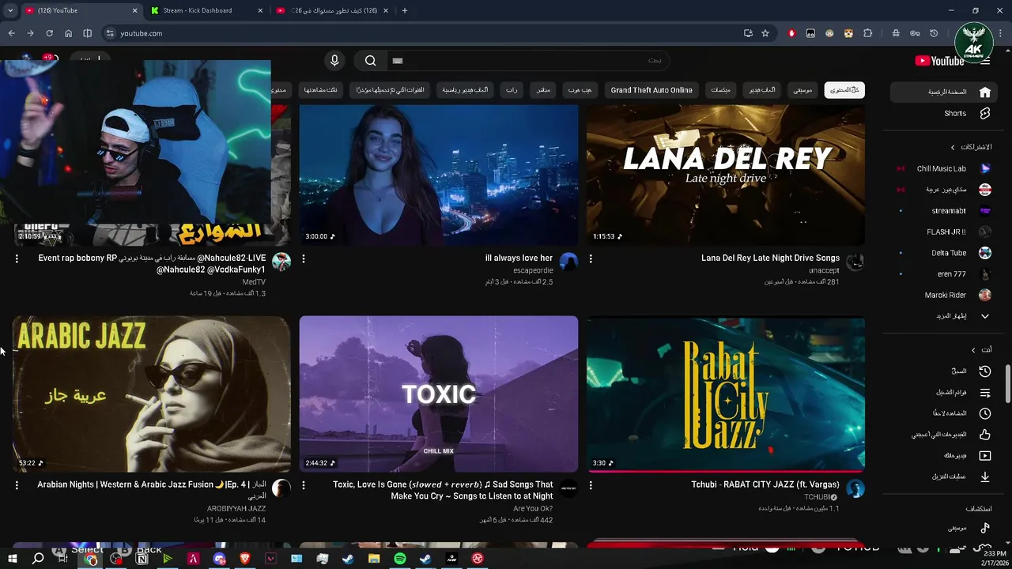Click the Windows Start button
The height and width of the screenshot is (569, 1012).
[13, 559]
